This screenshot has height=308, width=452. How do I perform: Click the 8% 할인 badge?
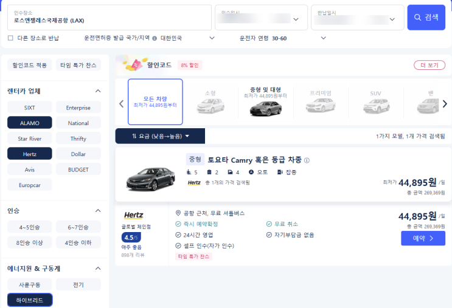coord(190,65)
